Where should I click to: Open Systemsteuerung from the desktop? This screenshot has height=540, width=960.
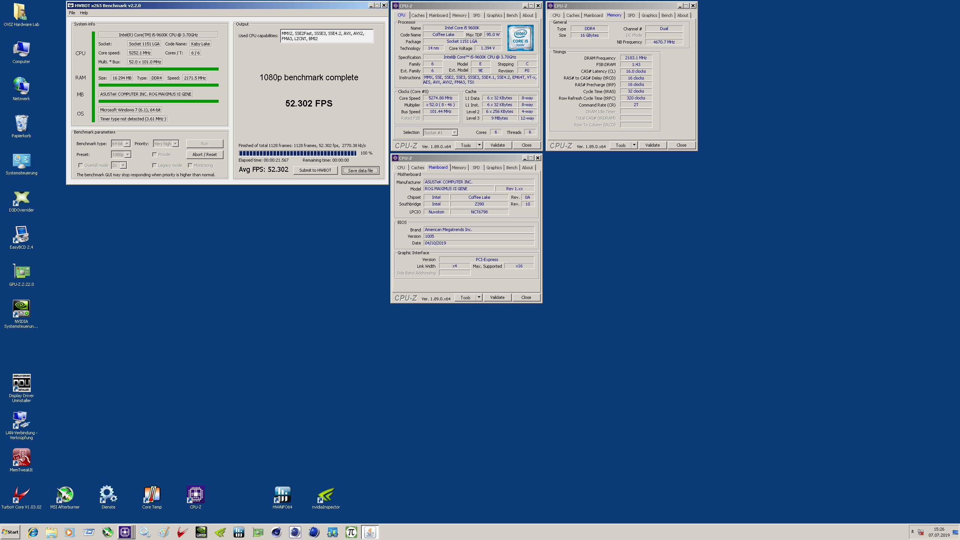(x=21, y=163)
